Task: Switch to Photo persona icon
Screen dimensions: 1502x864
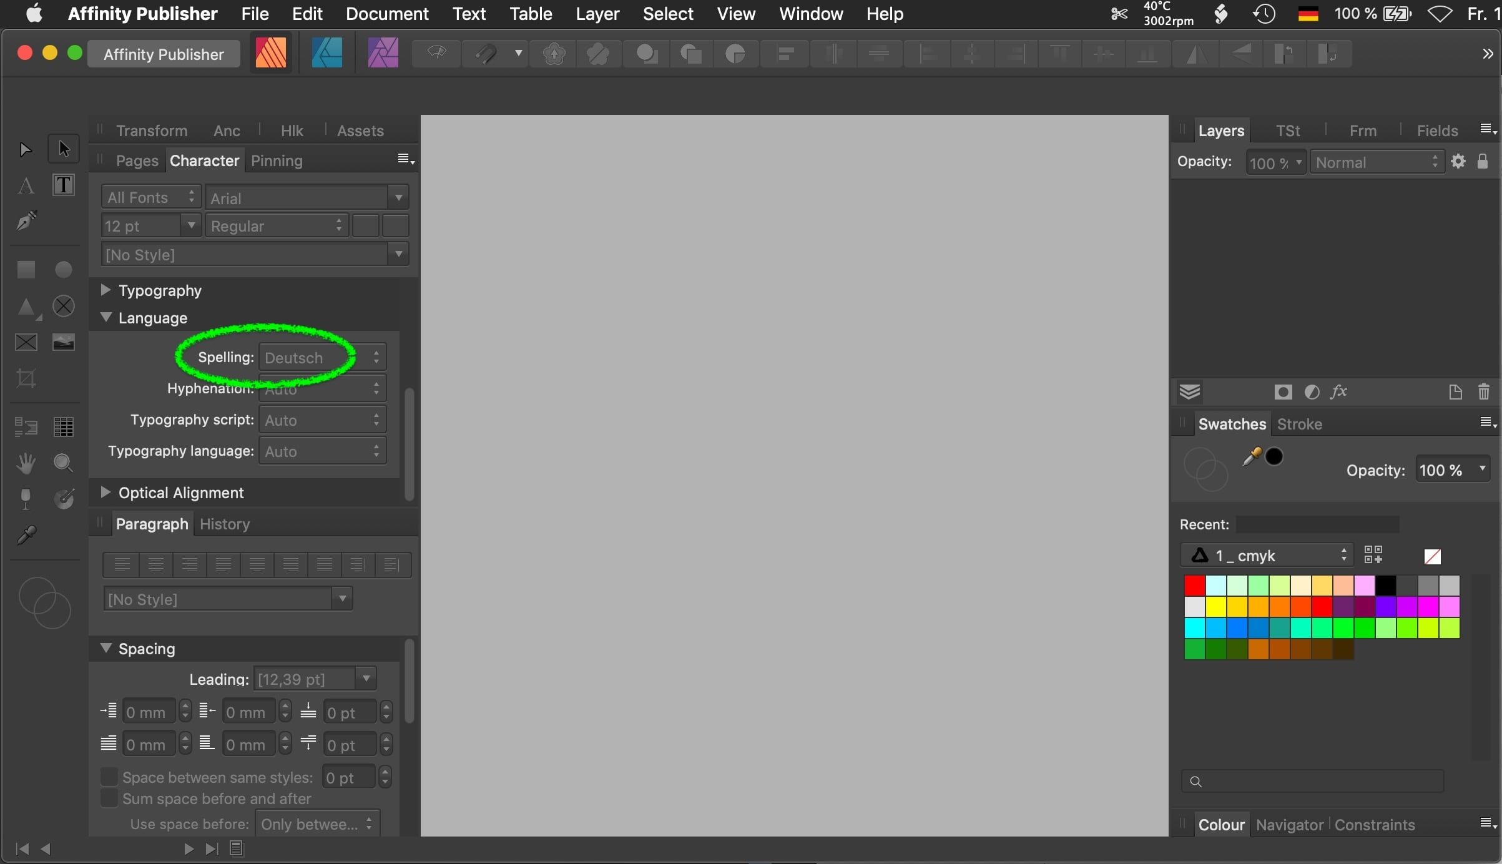Action: 383,53
